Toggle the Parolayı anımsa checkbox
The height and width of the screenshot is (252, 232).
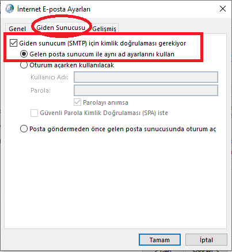pos(77,102)
